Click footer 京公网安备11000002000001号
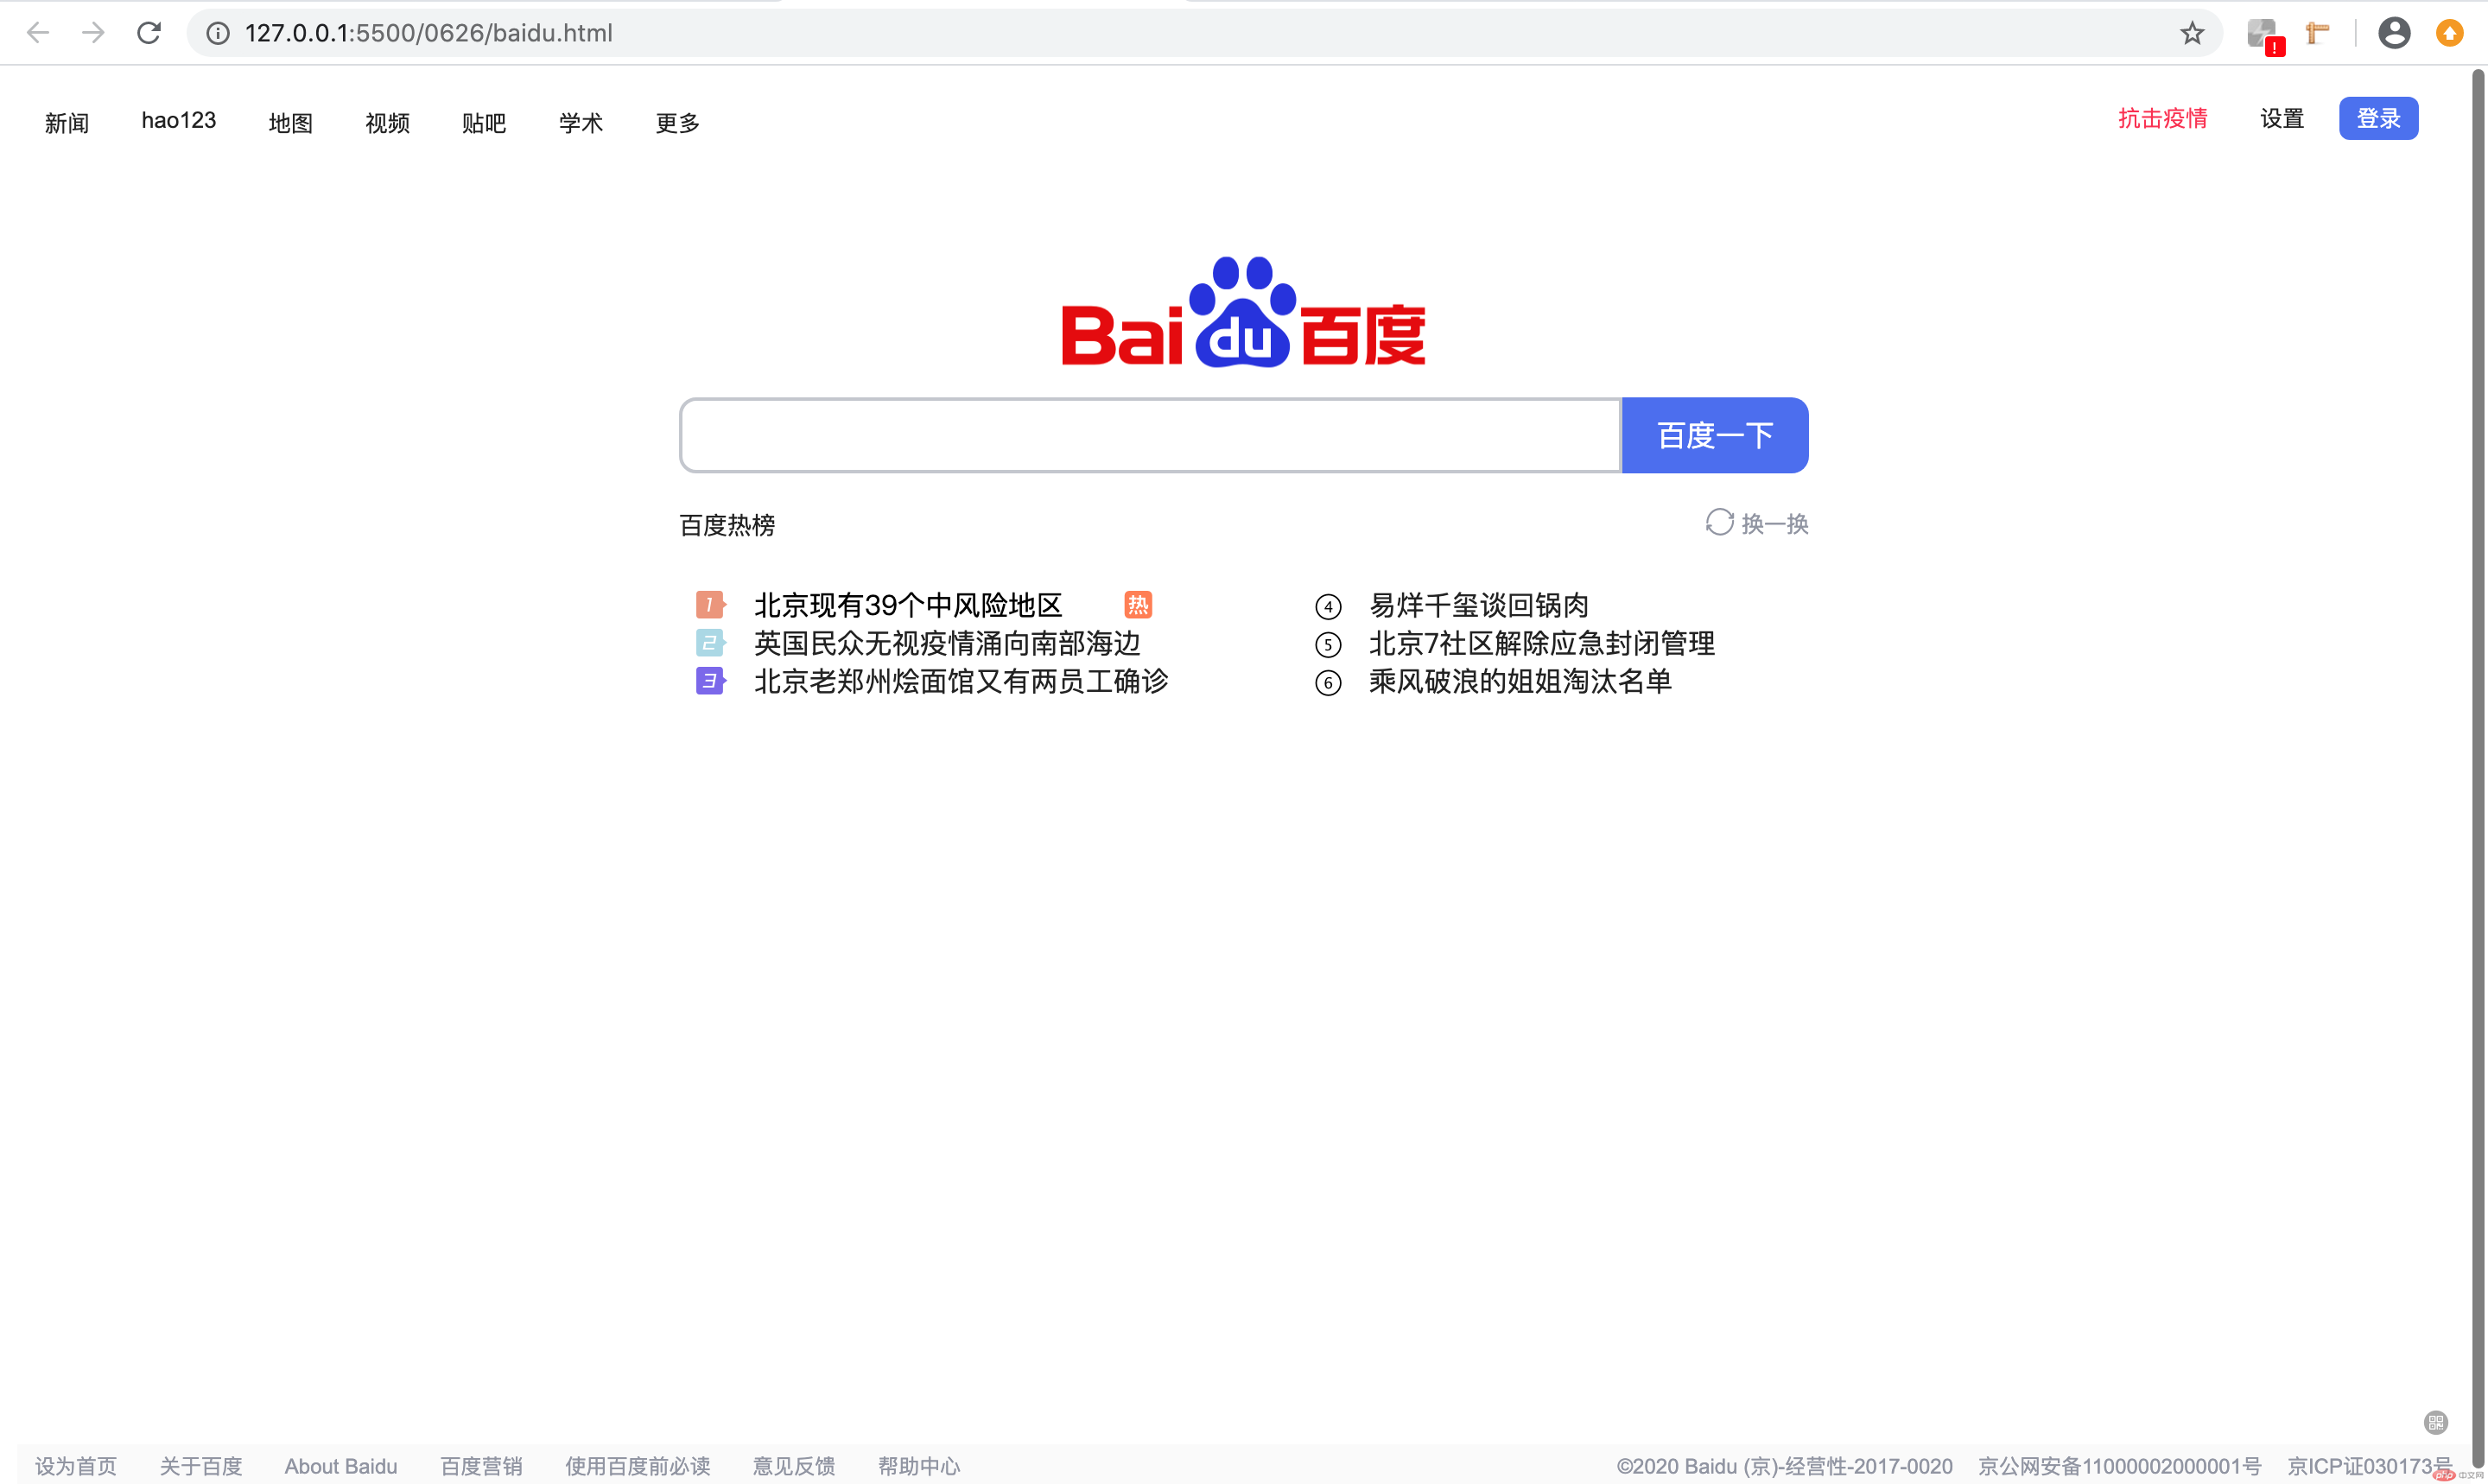 tap(2120, 1466)
